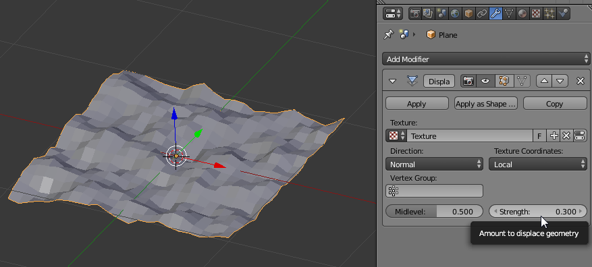Click the scene icon in the breadcrumb
Viewport: 592px width, 267px height.
(404, 34)
